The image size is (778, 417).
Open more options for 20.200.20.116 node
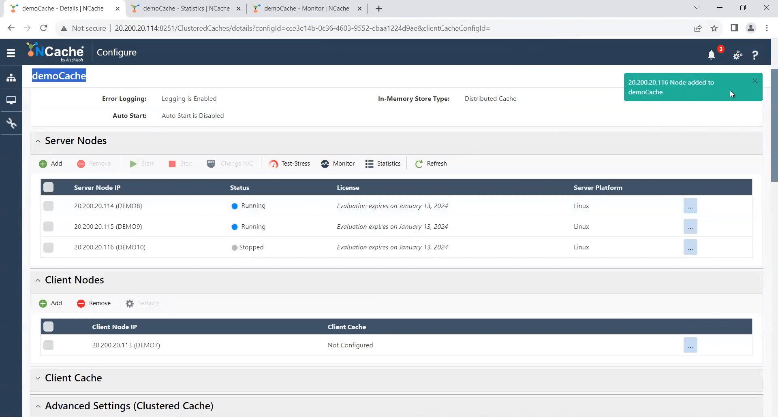click(690, 247)
